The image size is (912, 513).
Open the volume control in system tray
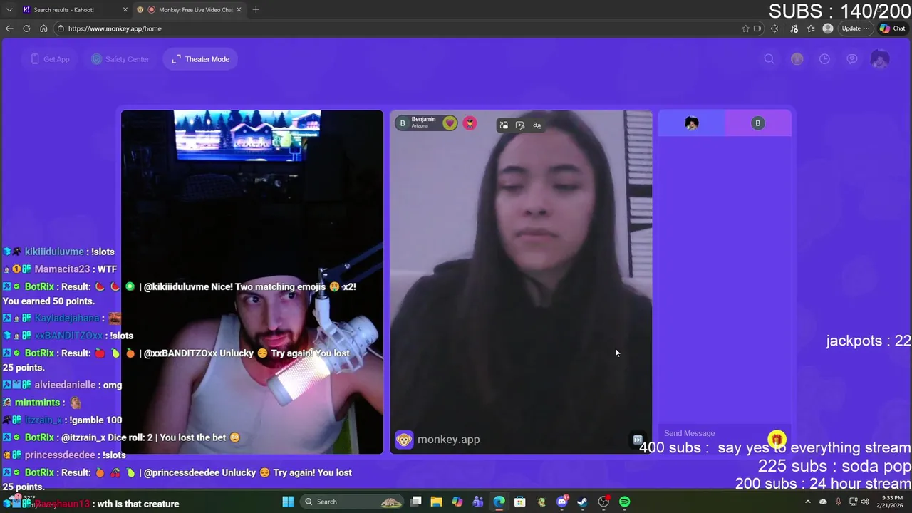click(865, 502)
